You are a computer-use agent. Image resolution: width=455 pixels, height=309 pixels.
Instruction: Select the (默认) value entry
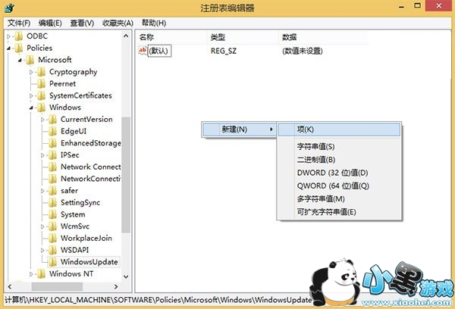pos(159,51)
